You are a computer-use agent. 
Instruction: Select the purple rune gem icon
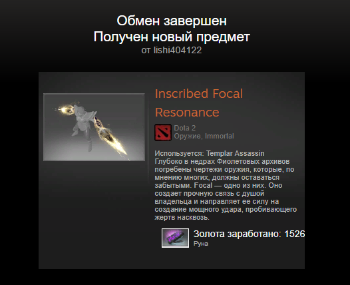pos(175,238)
